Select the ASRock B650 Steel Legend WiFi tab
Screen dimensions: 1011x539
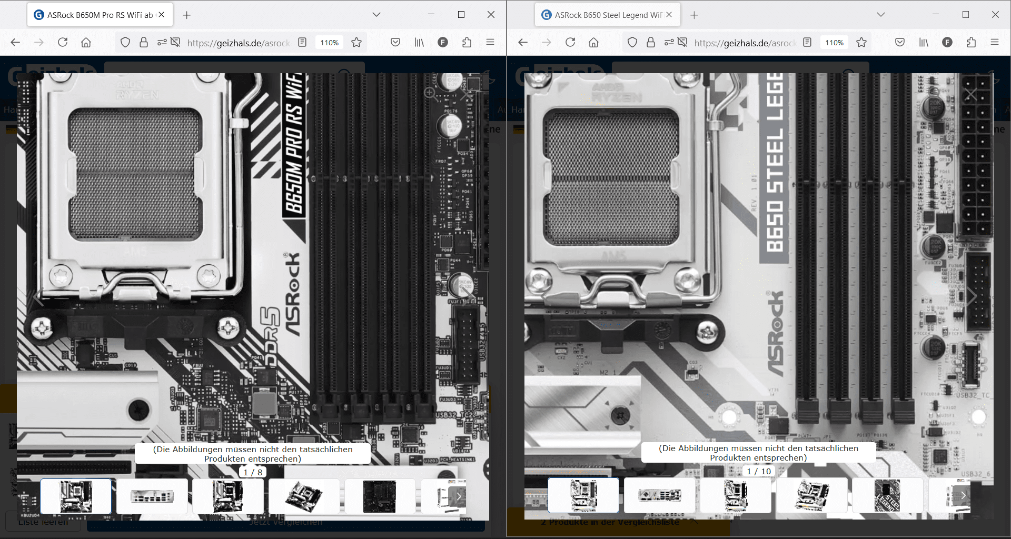607,15
